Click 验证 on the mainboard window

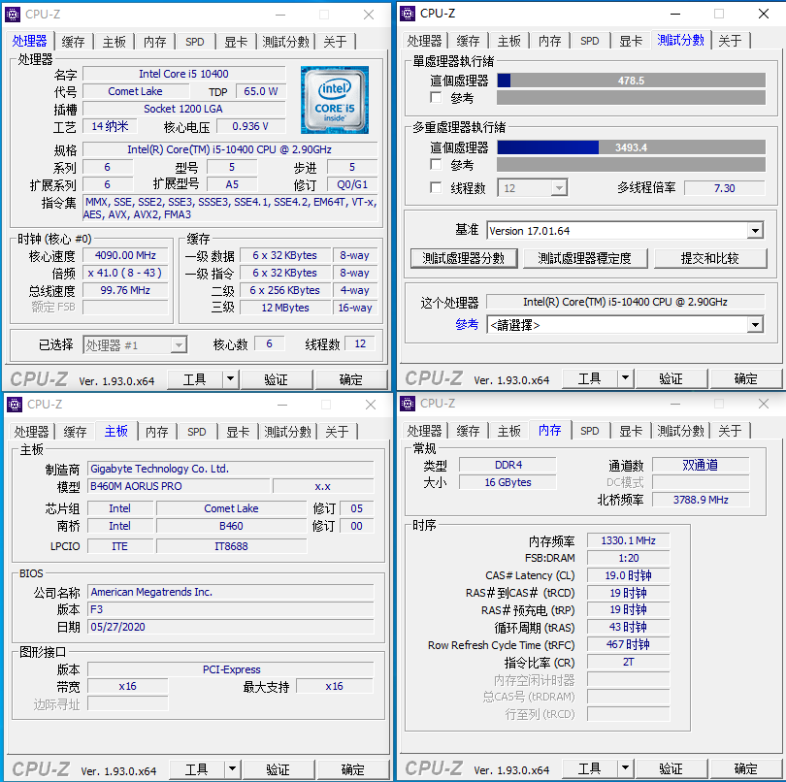[x=278, y=767]
